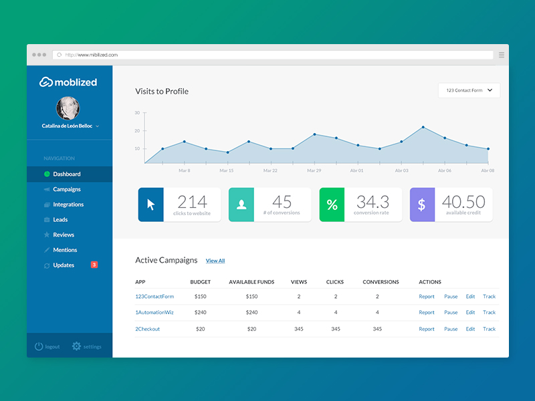Open the 123 Contact Form dropdown
The height and width of the screenshot is (401, 535).
pos(469,90)
